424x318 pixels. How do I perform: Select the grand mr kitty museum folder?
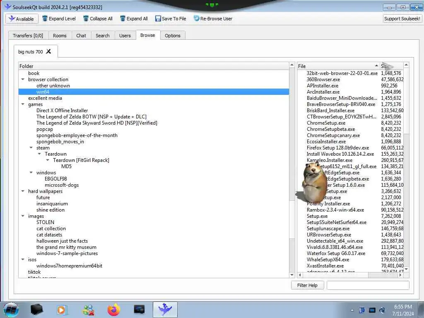coord(67,247)
